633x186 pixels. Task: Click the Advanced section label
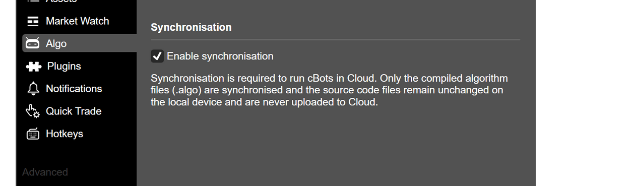[x=45, y=172]
